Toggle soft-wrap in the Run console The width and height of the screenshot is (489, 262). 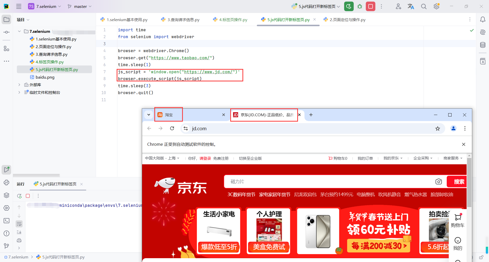pos(19,224)
